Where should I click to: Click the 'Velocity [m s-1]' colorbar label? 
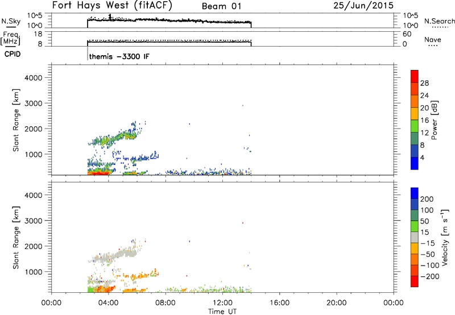coord(445,237)
